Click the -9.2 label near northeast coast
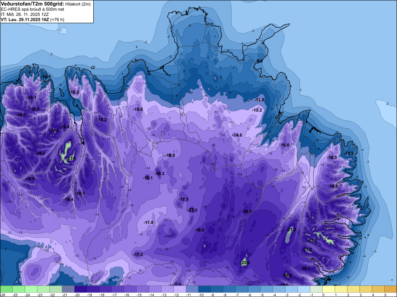397x297 pixels. (259, 61)
